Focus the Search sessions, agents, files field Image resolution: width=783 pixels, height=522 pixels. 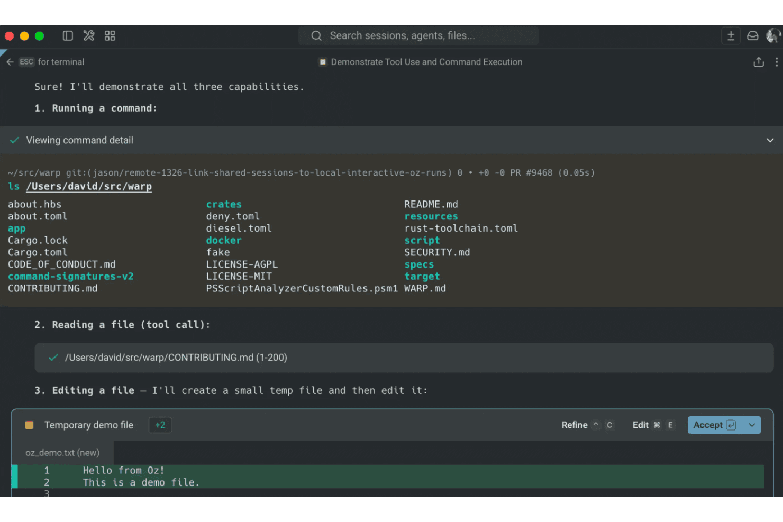click(x=418, y=36)
